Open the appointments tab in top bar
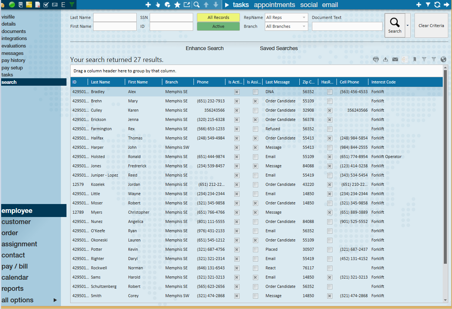The height and width of the screenshot is (309, 452). click(274, 5)
